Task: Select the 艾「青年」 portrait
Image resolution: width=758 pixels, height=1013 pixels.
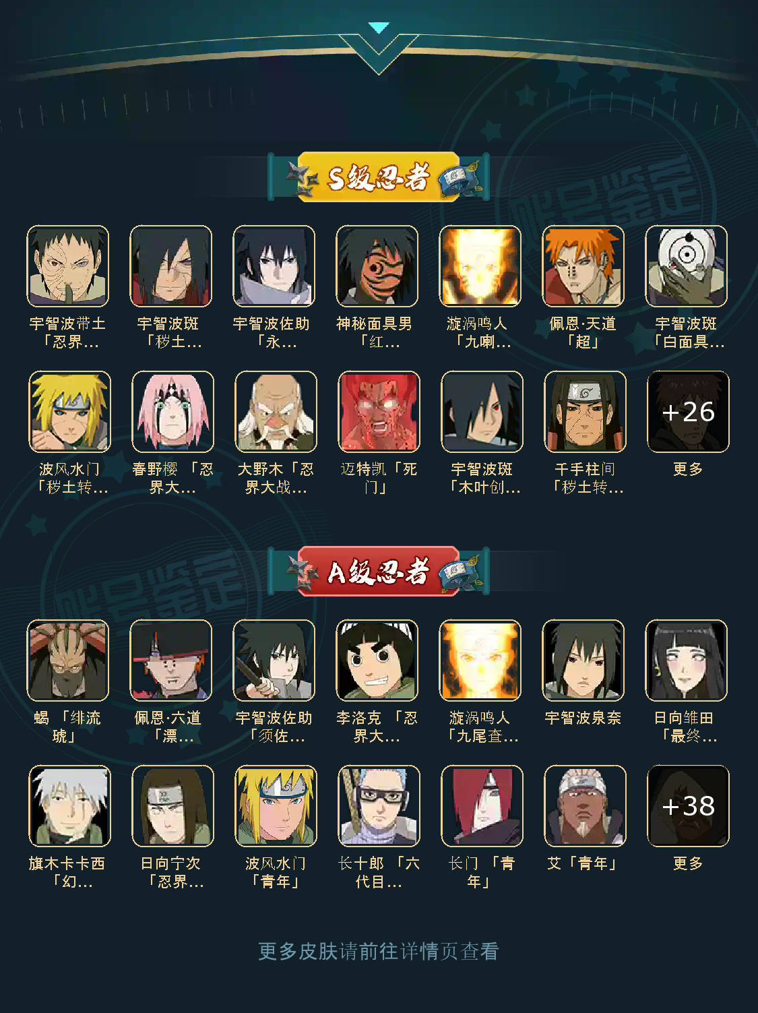Action: coord(585,806)
